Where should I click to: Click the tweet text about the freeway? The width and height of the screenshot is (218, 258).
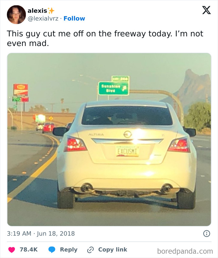105,38
